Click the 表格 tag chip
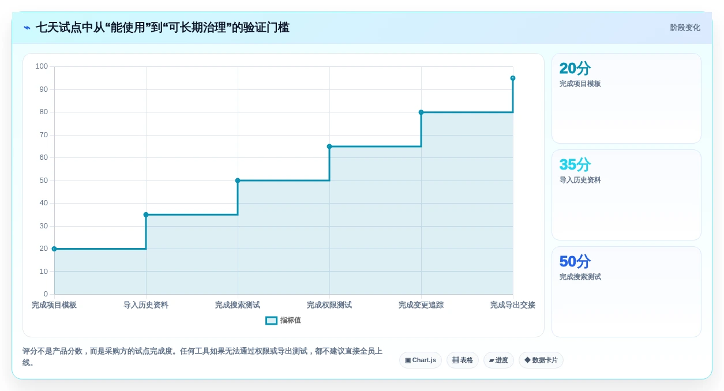The image size is (724, 391). 463,360
